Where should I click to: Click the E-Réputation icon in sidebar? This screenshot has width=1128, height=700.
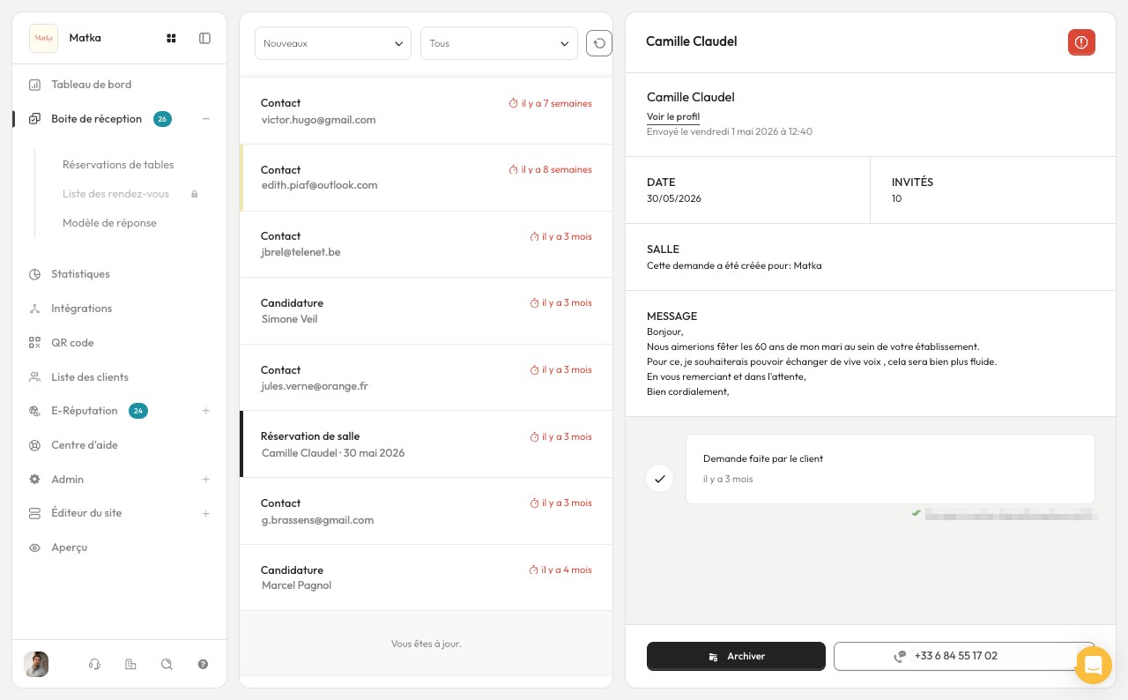(35, 411)
